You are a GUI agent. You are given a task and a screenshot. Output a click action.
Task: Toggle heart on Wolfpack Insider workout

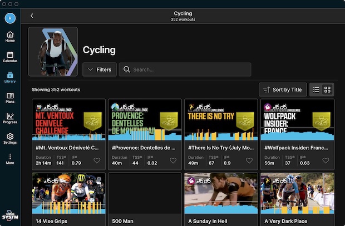[325, 160]
